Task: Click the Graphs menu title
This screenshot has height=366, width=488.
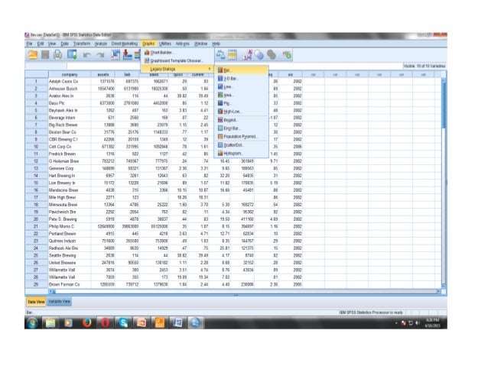Action: (x=148, y=44)
